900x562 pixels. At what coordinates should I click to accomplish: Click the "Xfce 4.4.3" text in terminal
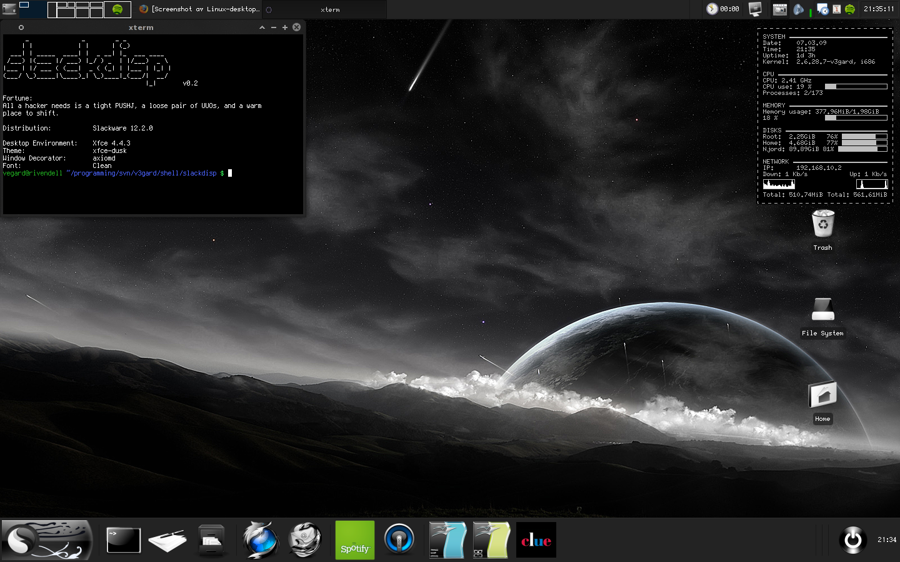[x=111, y=143]
